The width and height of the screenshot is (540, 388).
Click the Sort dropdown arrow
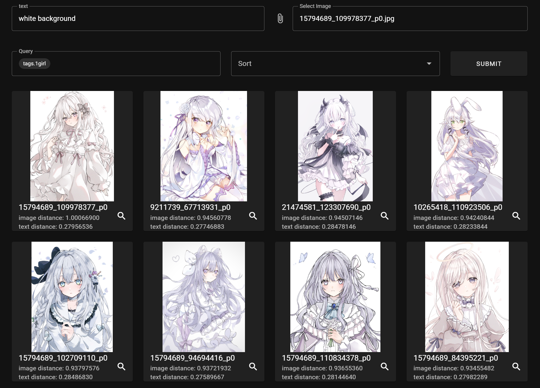[x=429, y=64]
